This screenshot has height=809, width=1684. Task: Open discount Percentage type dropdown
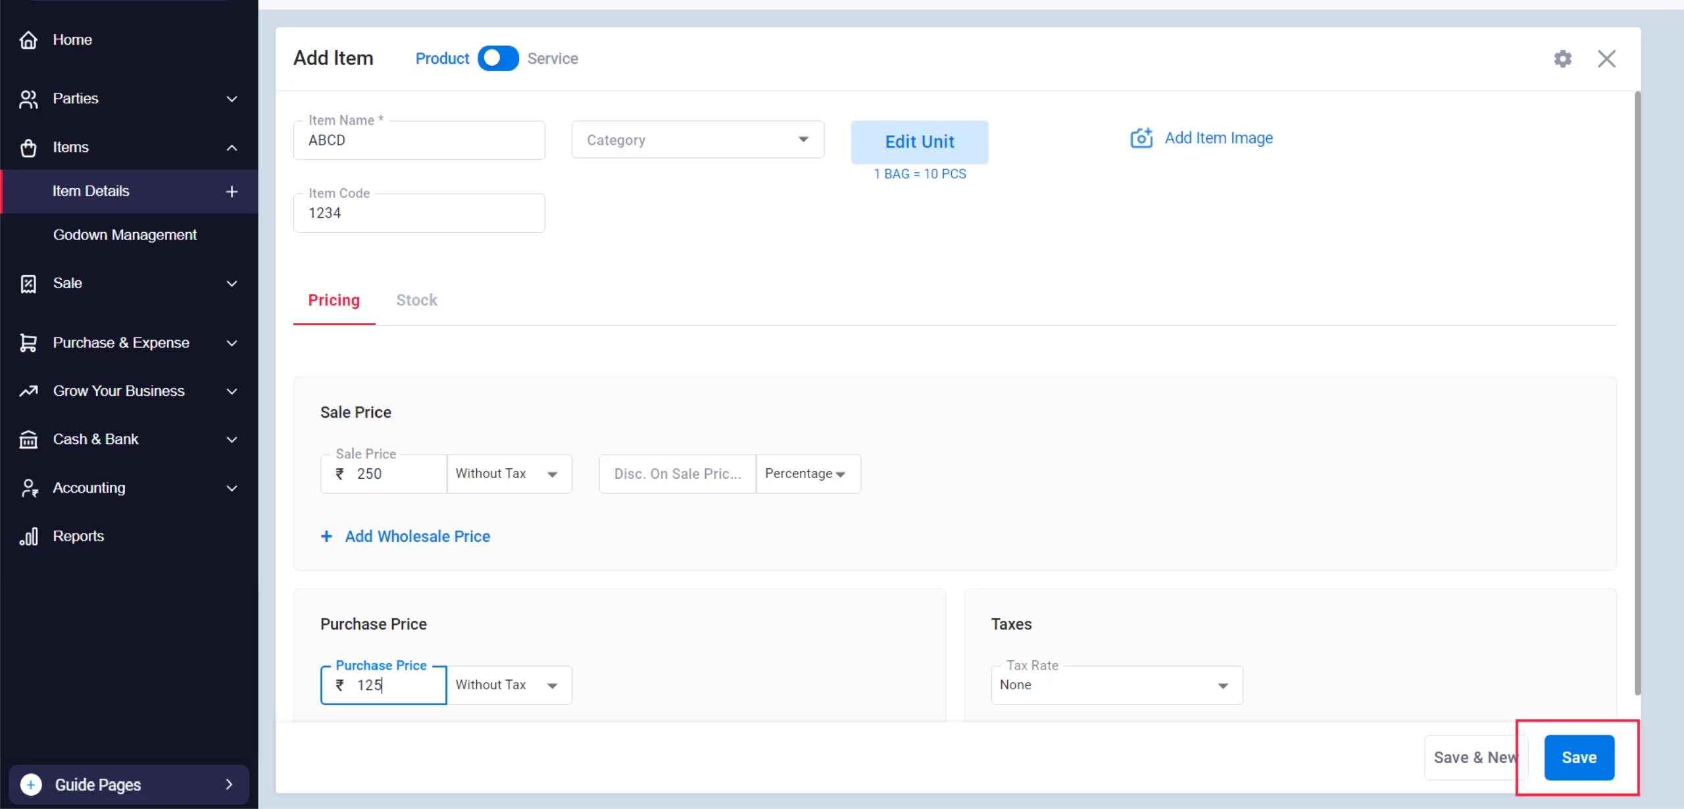pyautogui.click(x=806, y=474)
